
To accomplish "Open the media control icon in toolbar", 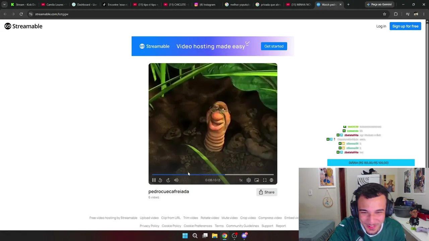I will [408, 14].
